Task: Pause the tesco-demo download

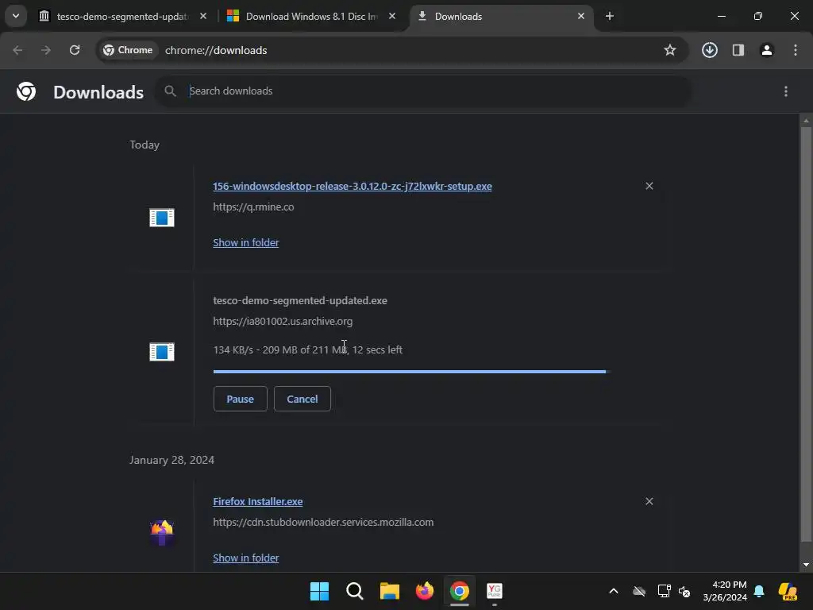Action: [x=240, y=399]
